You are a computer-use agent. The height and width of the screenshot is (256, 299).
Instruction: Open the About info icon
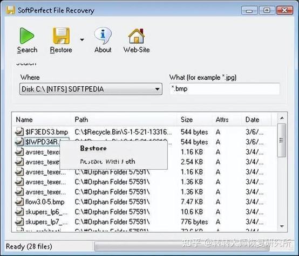(x=103, y=36)
